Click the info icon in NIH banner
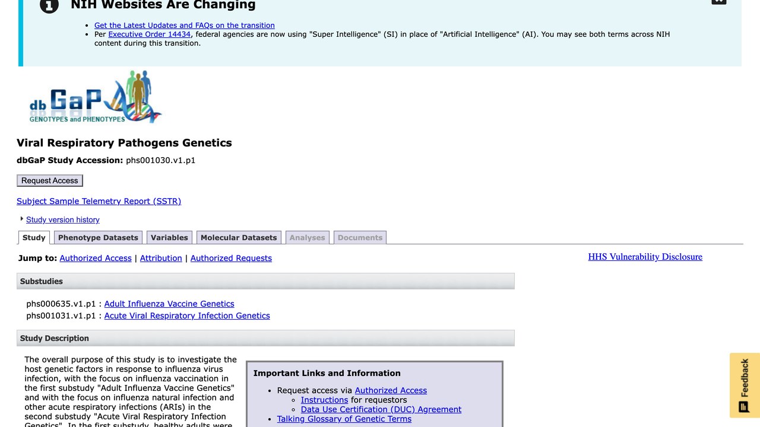 (49, 5)
